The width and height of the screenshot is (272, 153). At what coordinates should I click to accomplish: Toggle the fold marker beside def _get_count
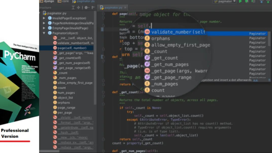point(103,92)
